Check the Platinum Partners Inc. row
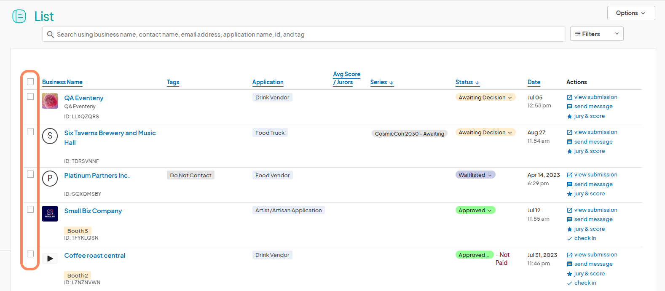Viewport: 665px width, 291px height. pyautogui.click(x=30, y=174)
